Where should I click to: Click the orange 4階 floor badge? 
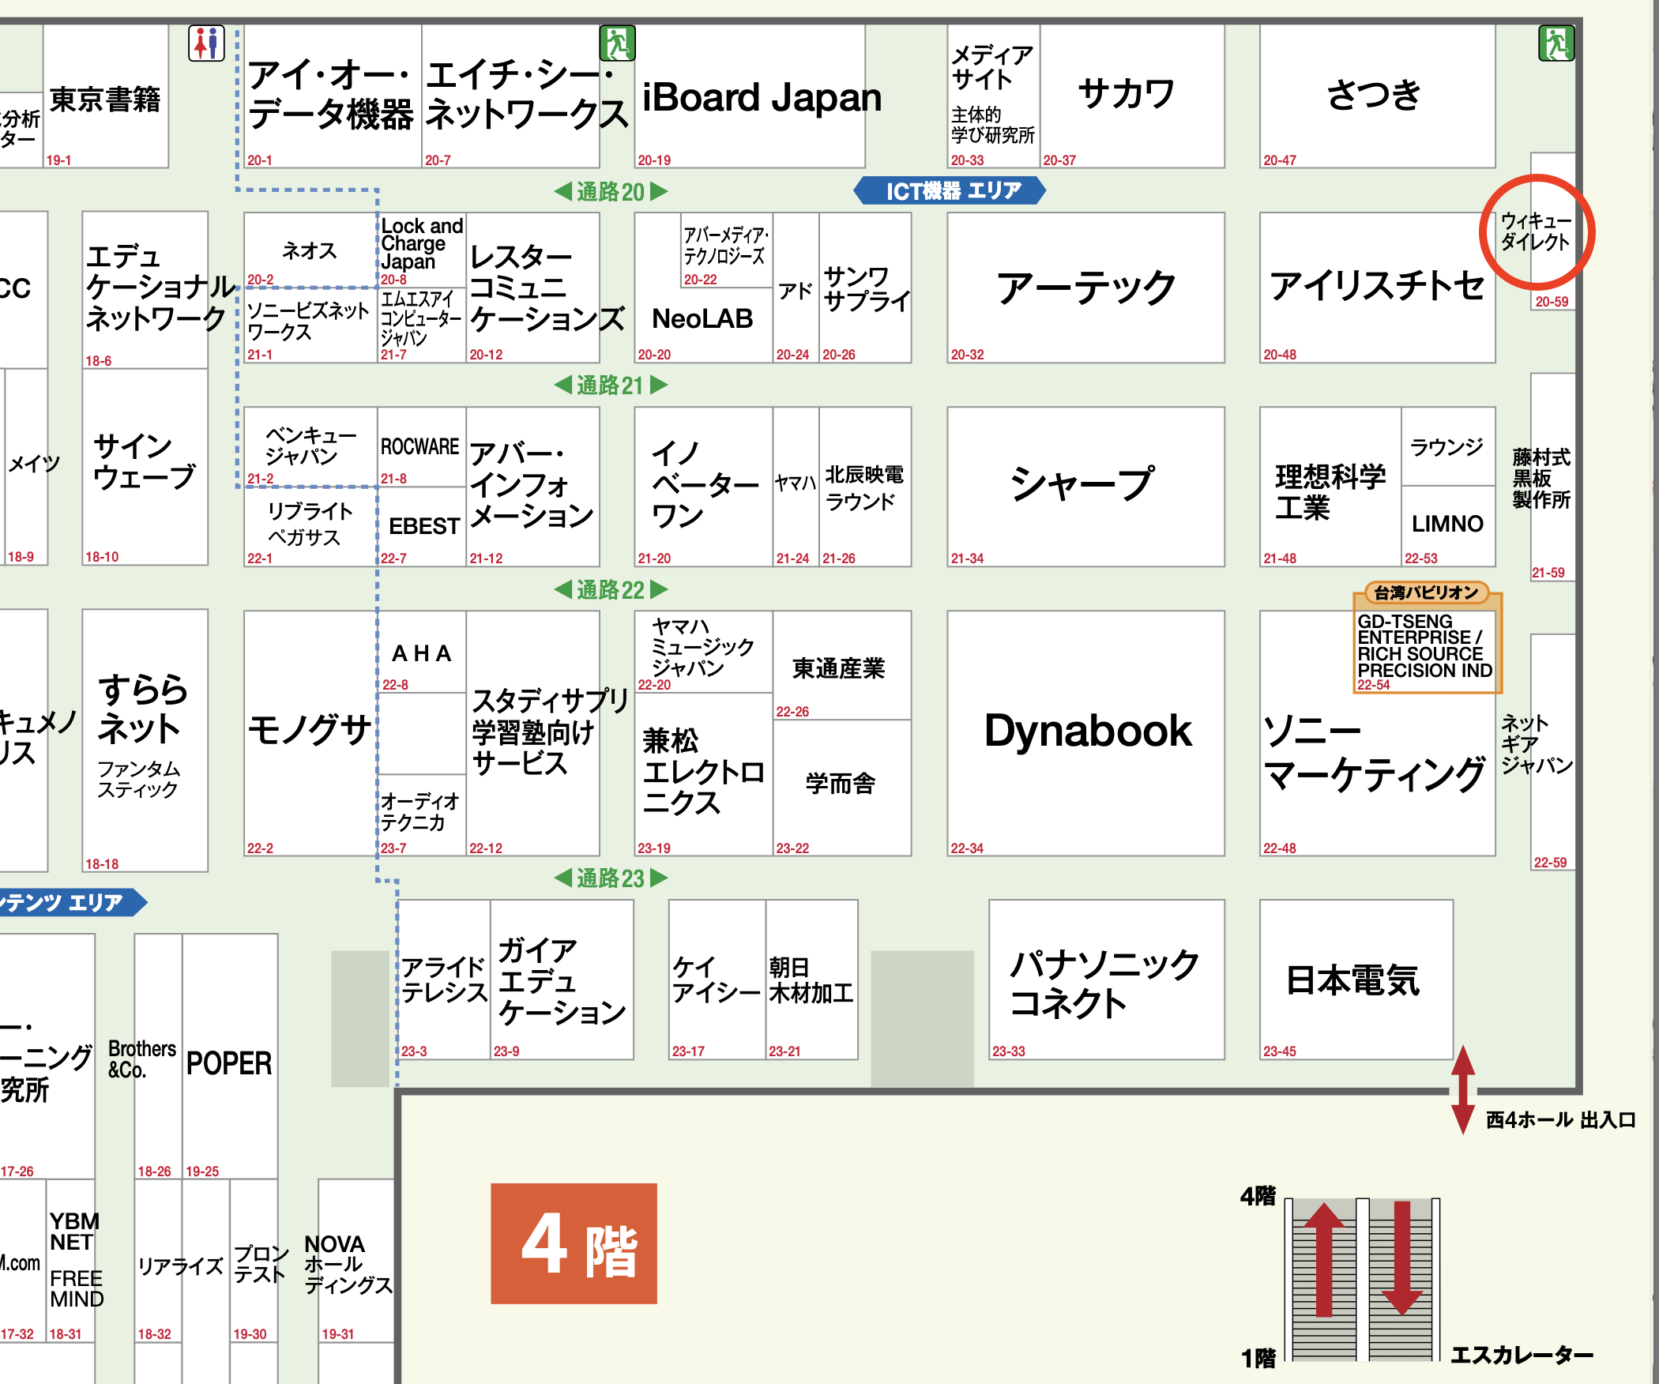point(574,1243)
